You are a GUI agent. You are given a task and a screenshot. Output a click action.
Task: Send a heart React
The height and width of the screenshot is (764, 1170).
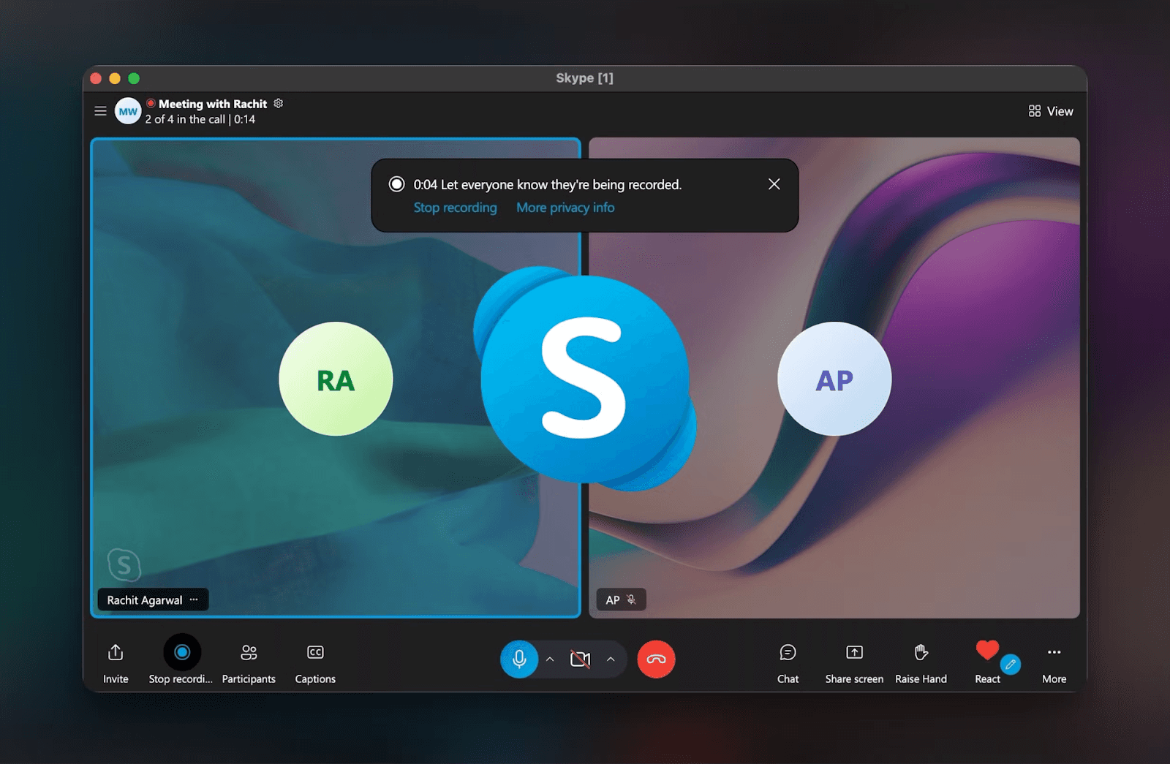point(987,650)
